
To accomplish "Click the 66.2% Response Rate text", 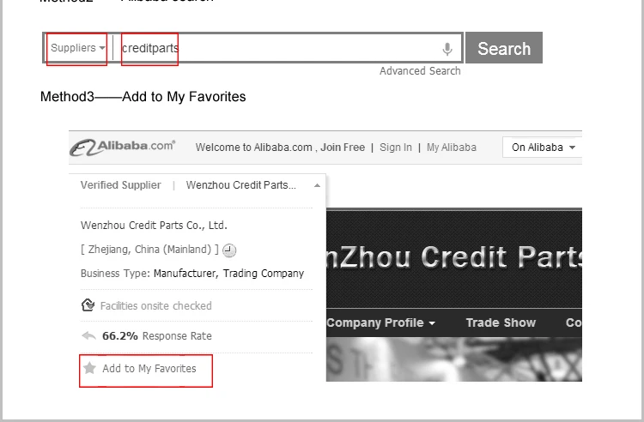I will pyautogui.click(x=157, y=336).
